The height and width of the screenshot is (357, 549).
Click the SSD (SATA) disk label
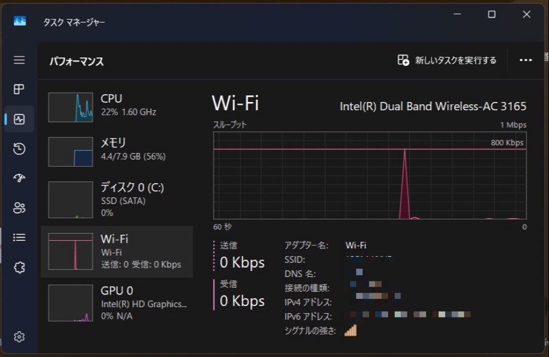[x=123, y=201]
